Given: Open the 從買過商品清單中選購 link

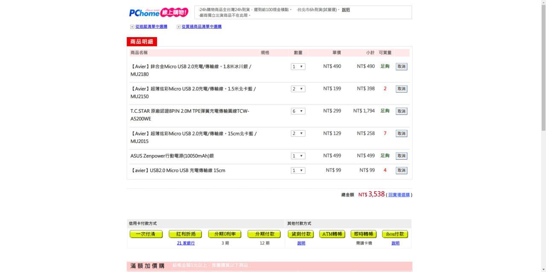Looking at the screenshot, I should pos(201,26).
